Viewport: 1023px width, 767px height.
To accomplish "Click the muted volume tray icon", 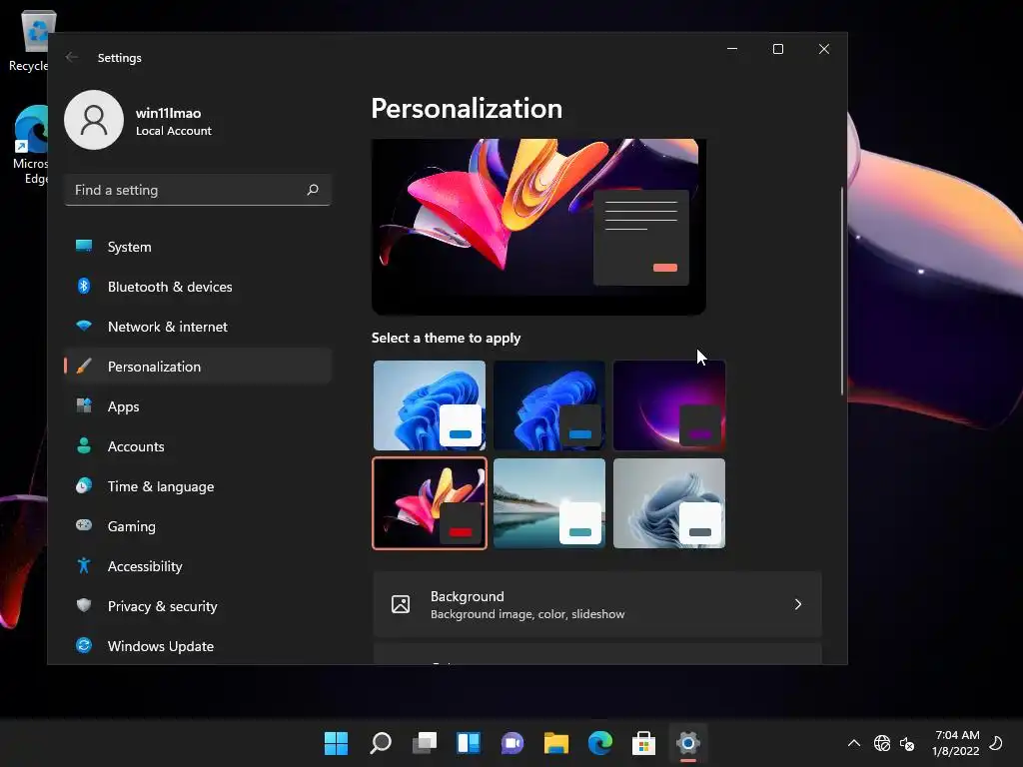I will 907,743.
